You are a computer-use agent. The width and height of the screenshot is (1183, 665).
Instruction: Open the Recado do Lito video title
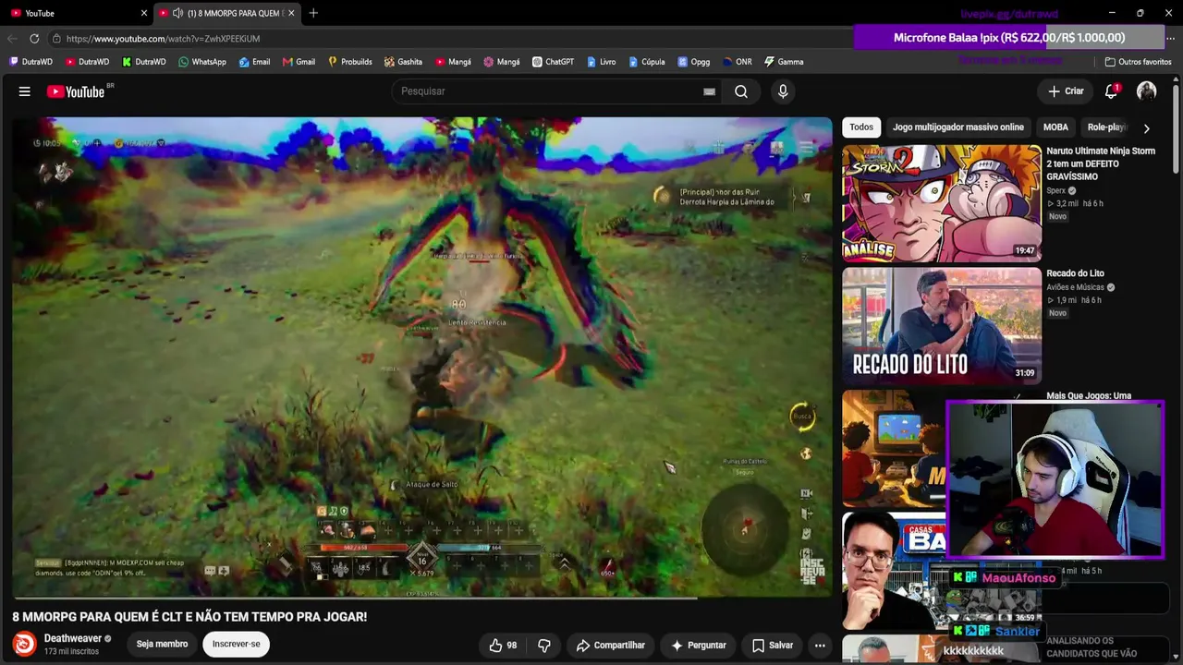tap(1075, 273)
